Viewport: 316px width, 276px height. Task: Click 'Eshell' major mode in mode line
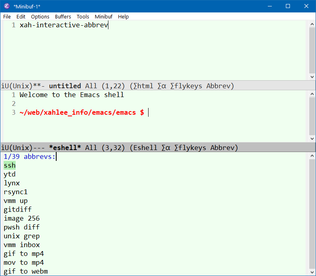[145, 148]
